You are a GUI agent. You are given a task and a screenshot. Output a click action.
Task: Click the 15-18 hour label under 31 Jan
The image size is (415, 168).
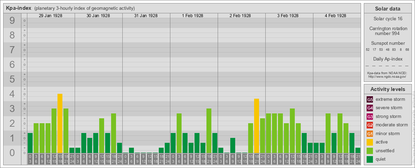155,159
